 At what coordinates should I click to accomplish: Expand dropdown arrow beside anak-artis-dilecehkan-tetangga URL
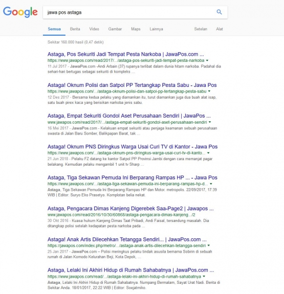tap(209, 245)
